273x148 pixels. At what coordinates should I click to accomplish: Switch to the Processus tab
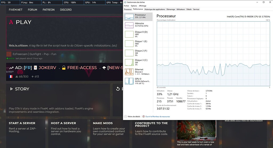pos(128,9)
